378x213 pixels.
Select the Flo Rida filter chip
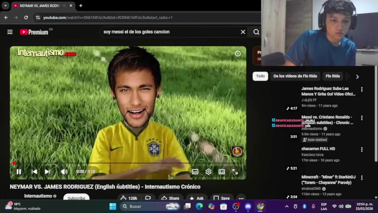pos(333,76)
